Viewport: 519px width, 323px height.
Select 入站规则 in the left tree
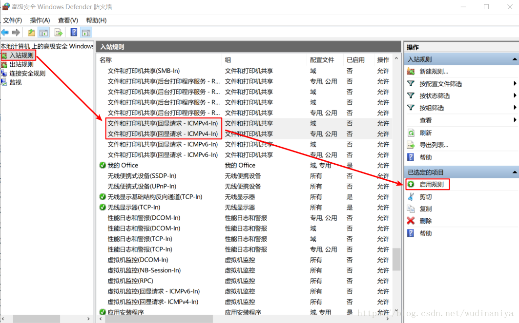click(x=21, y=55)
